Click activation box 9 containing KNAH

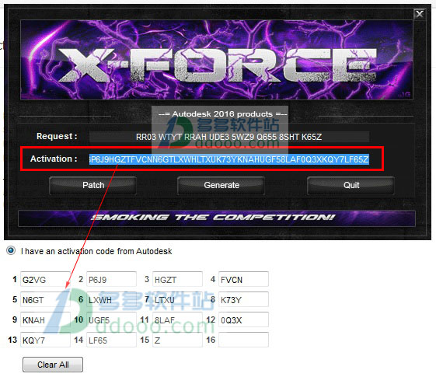[x=45, y=319]
